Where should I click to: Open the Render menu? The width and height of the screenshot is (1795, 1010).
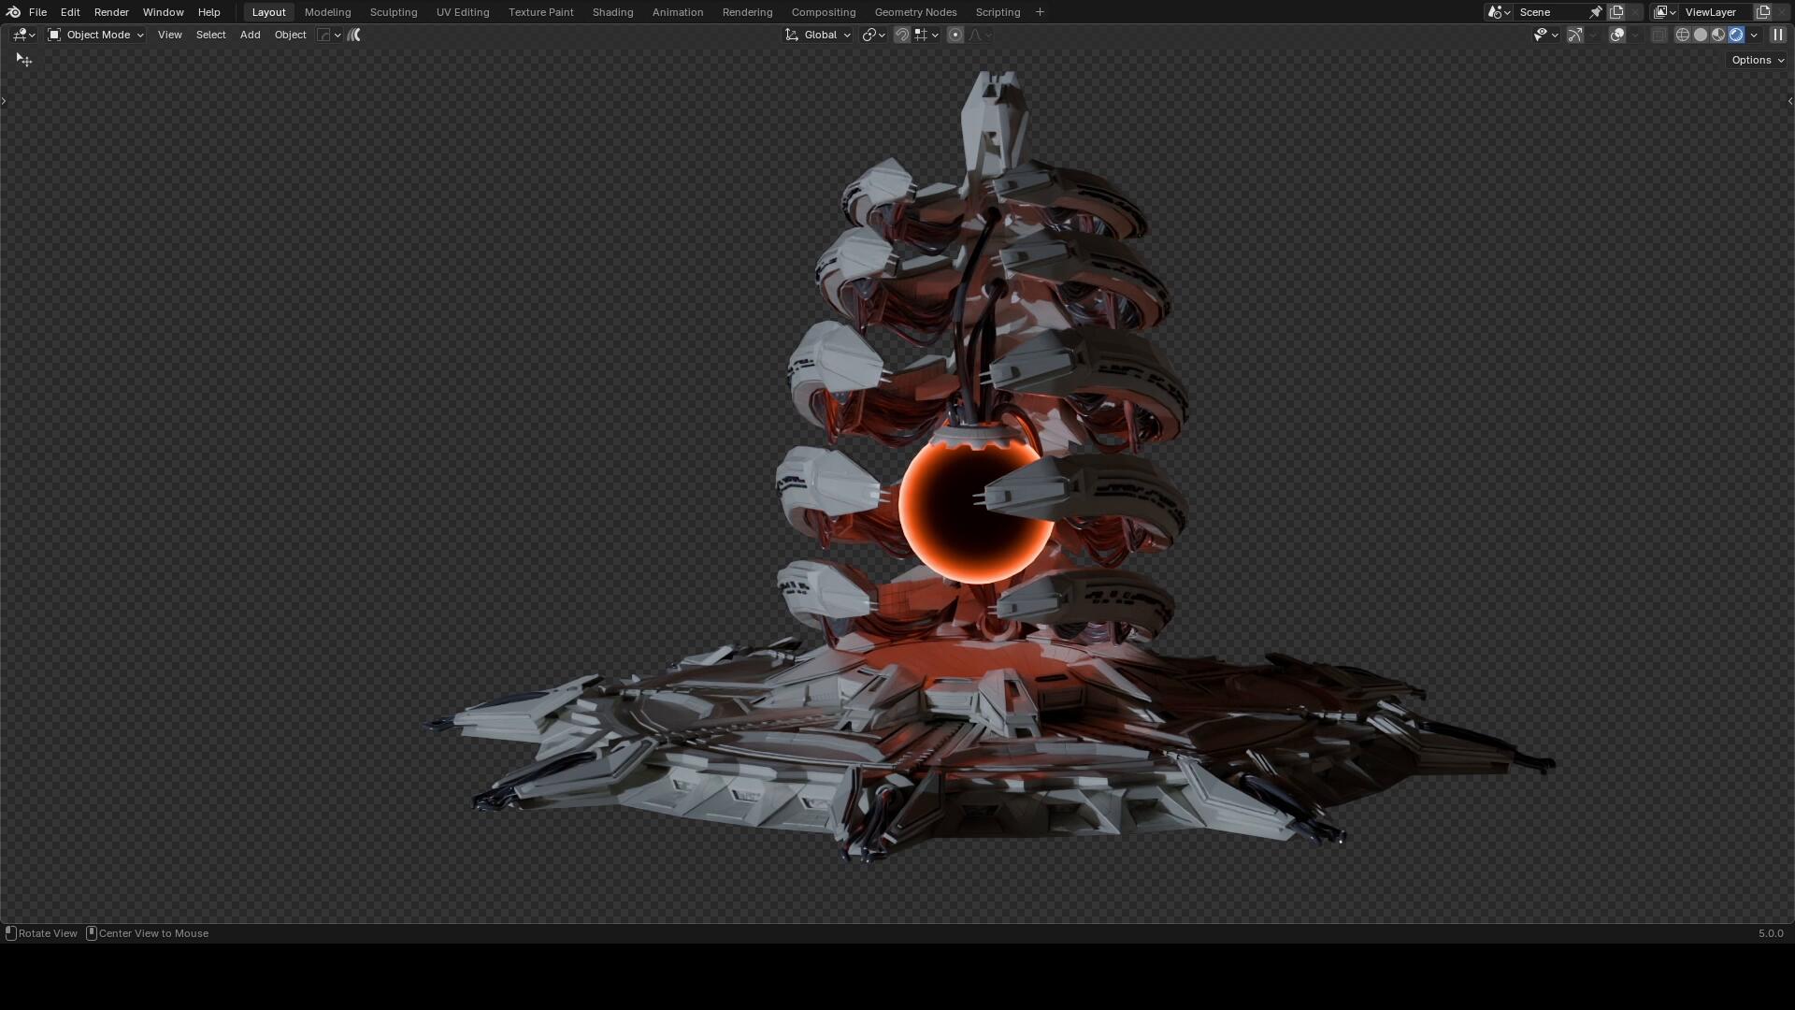coord(111,12)
